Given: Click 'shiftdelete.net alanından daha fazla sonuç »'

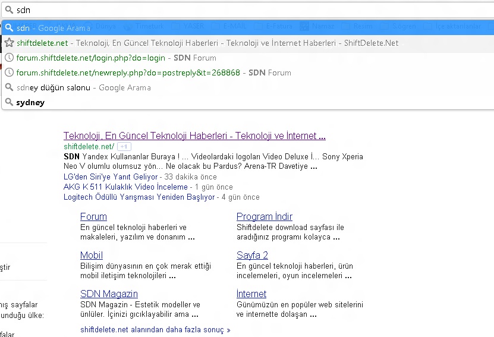Looking at the screenshot, I should [x=155, y=330].
